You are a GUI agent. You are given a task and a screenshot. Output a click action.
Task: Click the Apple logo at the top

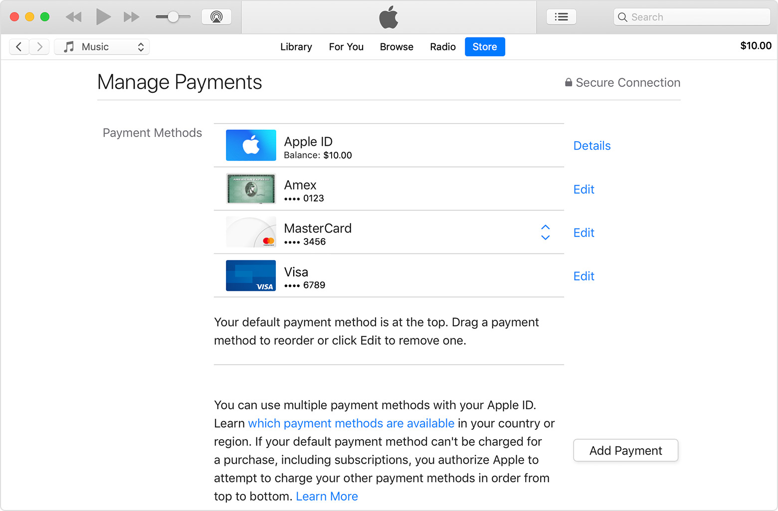(x=389, y=16)
